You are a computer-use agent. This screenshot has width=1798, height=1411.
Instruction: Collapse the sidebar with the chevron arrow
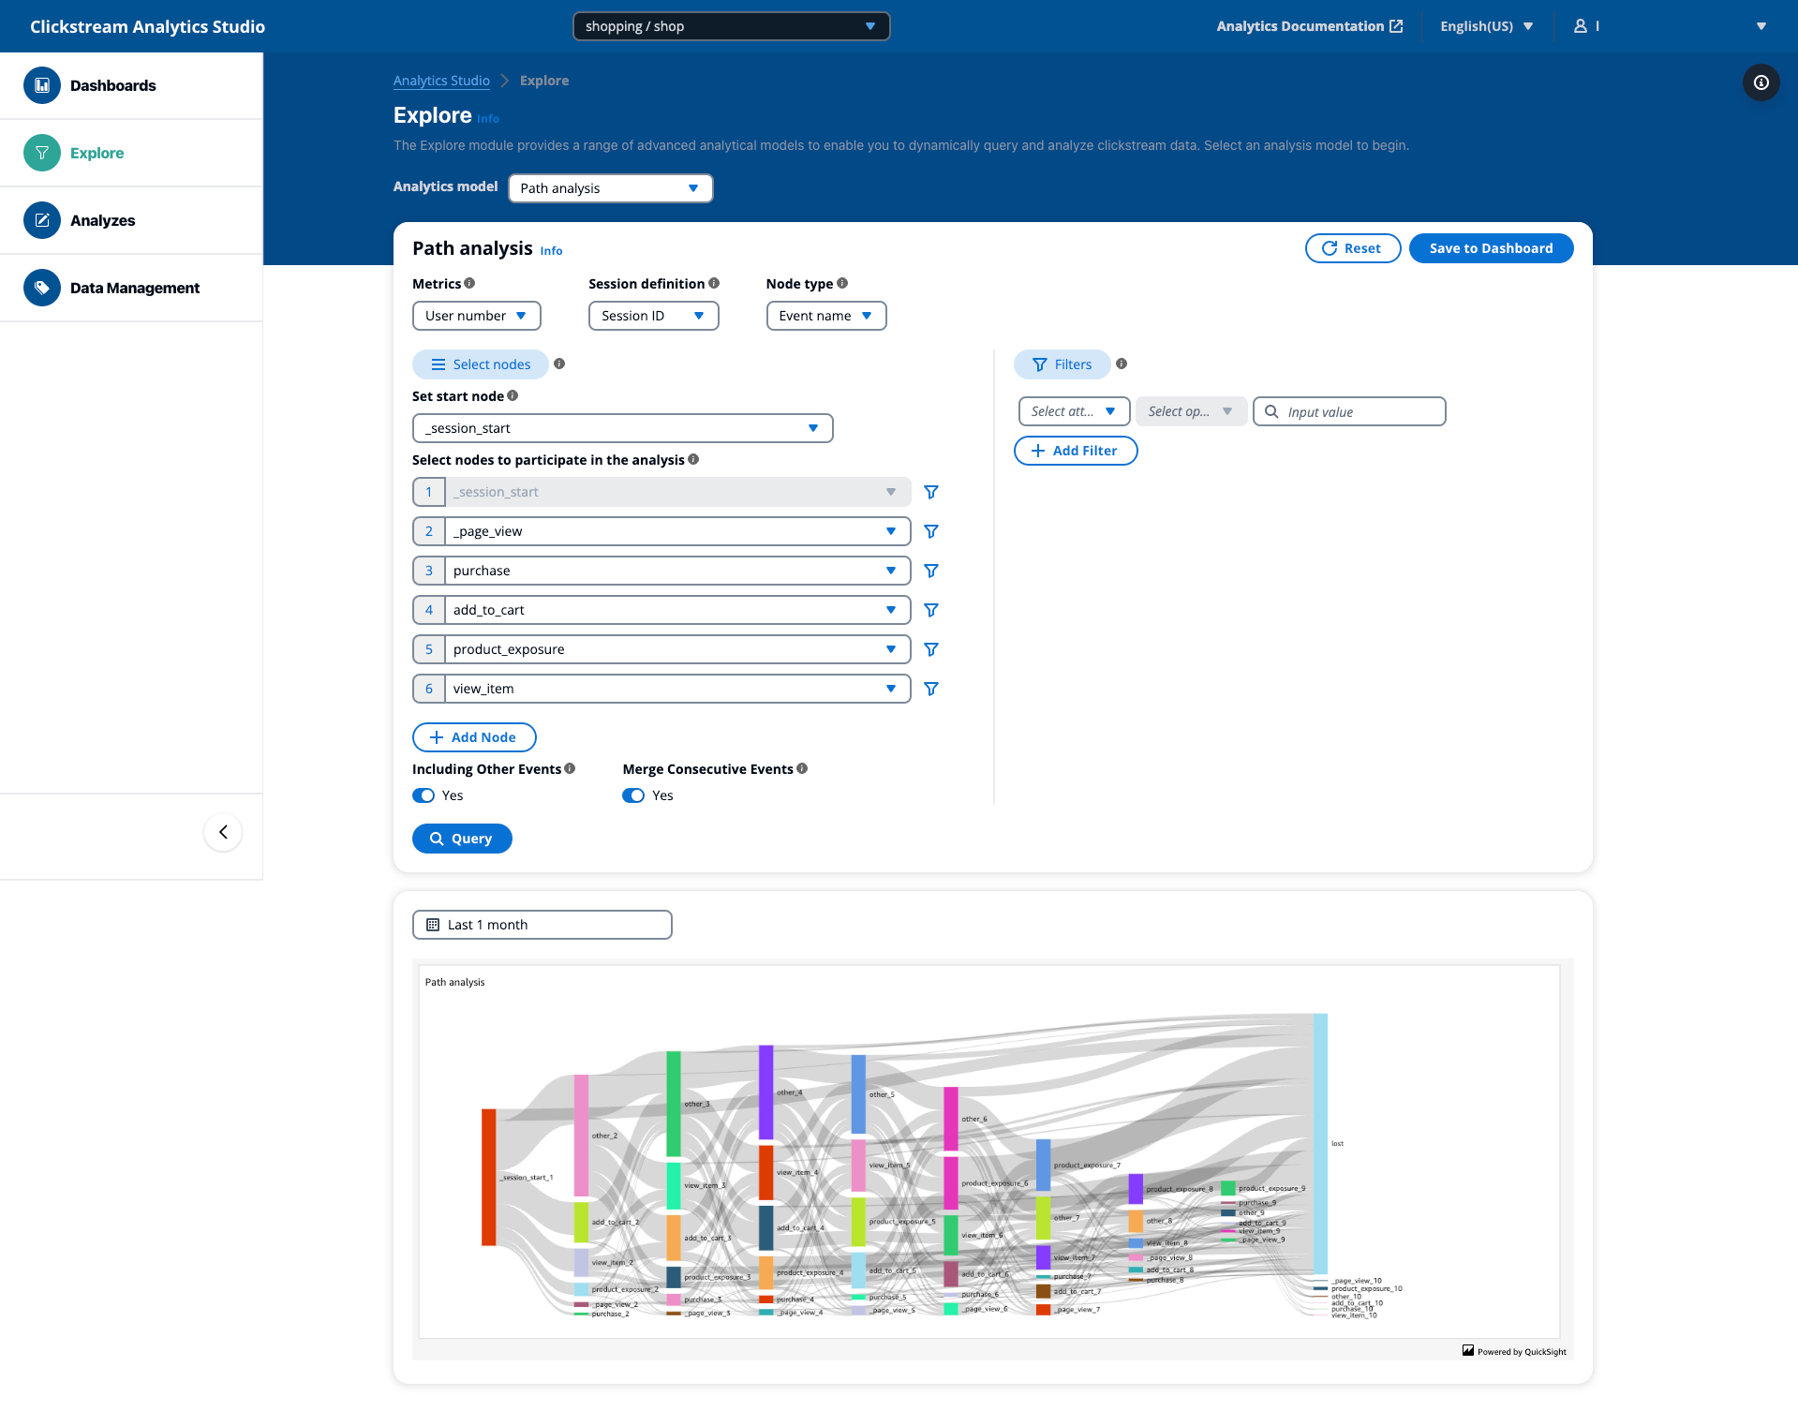point(223,832)
